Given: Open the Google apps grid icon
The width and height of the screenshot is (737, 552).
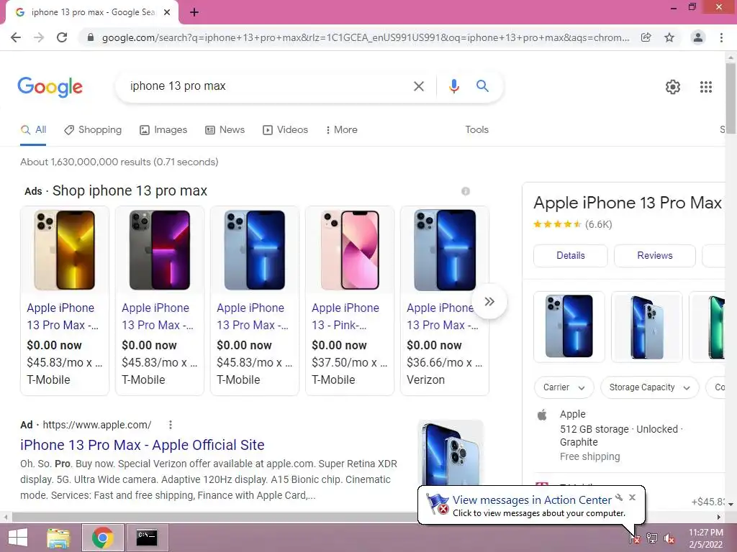Looking at the screenshot, I should pos(705,87).
